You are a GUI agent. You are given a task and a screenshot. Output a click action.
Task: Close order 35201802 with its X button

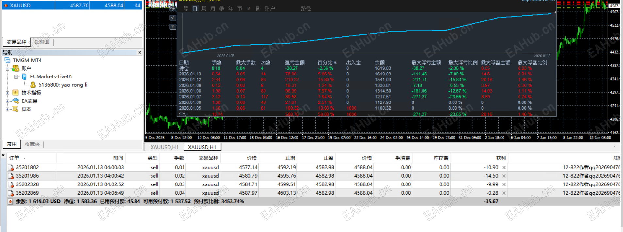pos(504,167)
